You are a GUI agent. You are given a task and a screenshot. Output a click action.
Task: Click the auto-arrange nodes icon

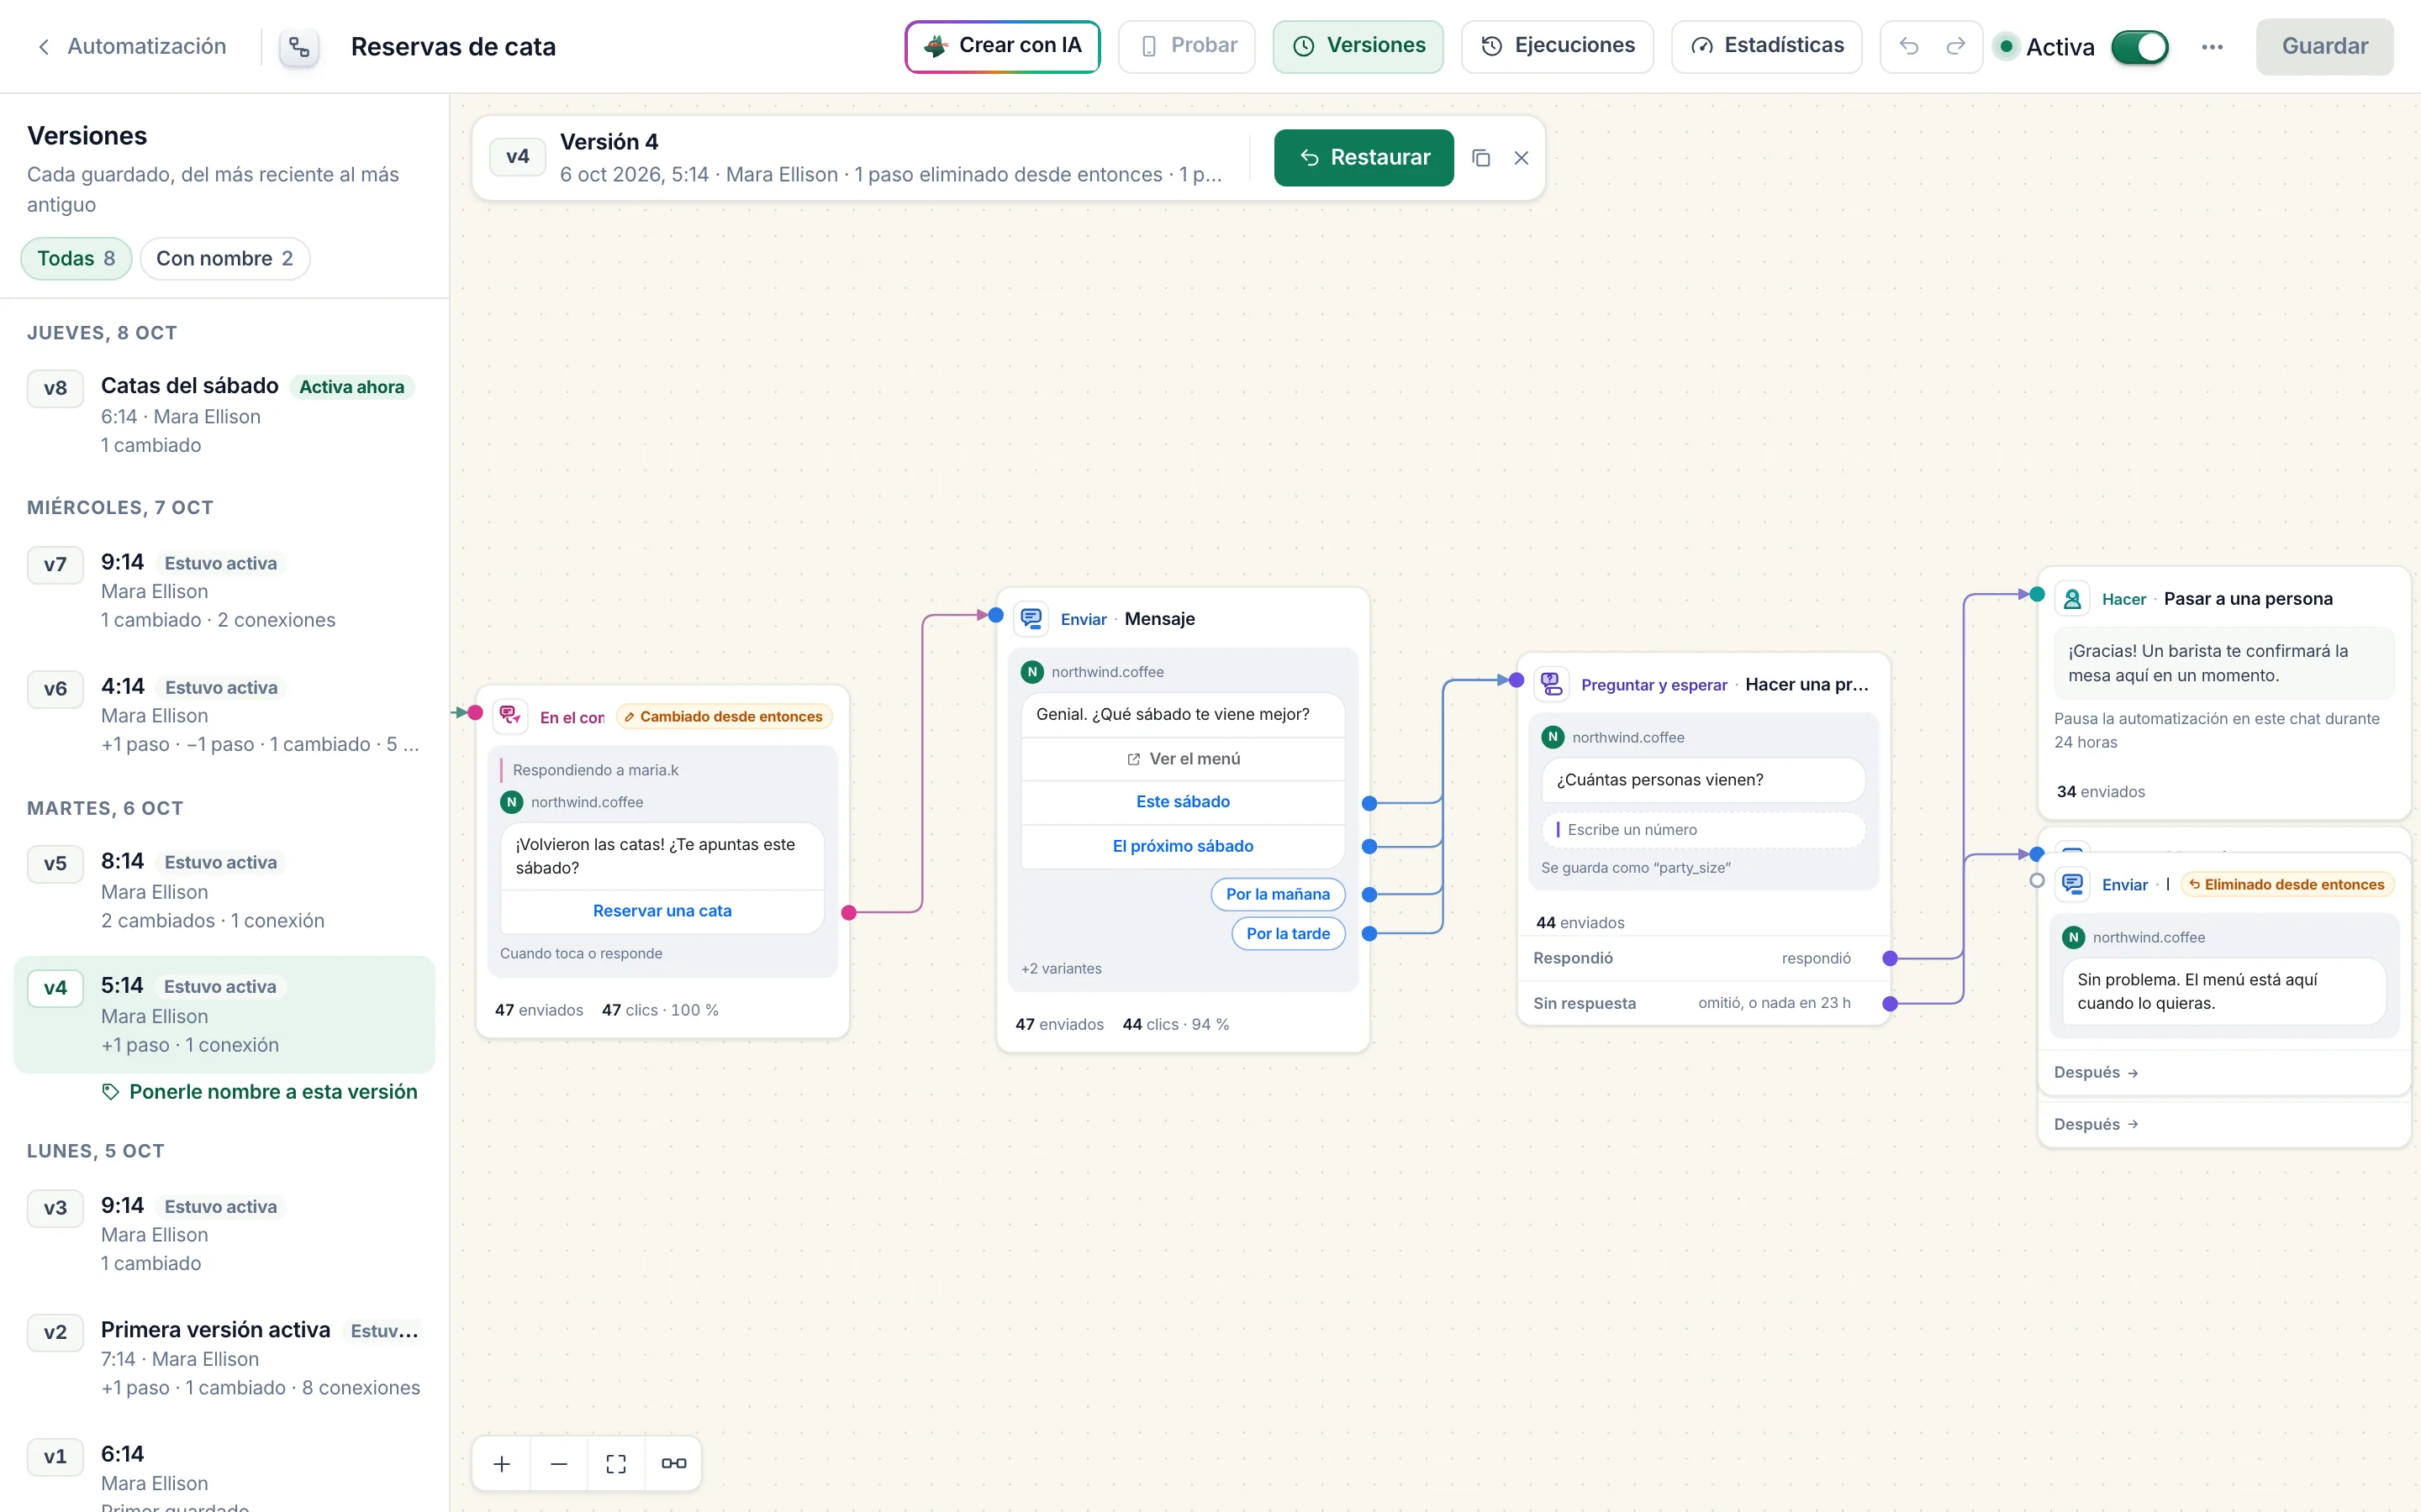pyautogui.click(x=673, y=1463)
